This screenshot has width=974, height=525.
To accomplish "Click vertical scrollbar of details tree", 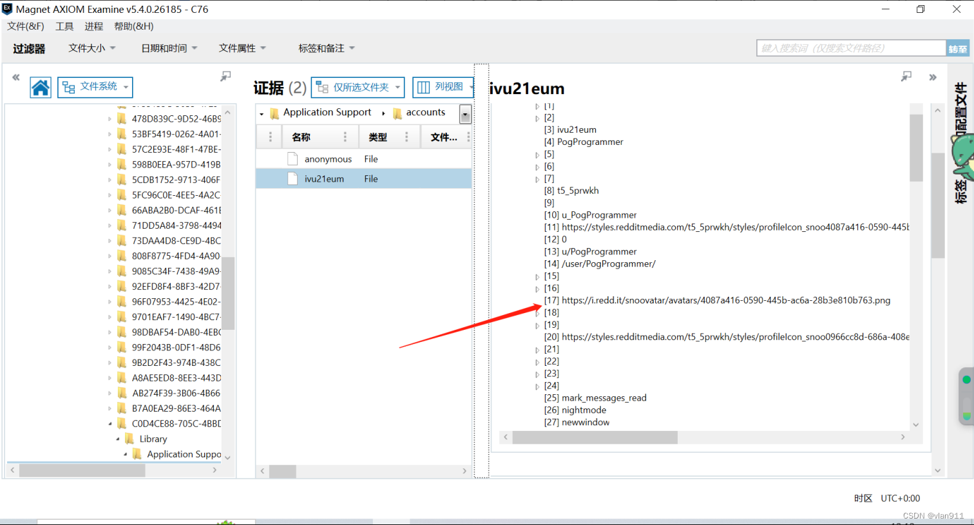I will click(x=916, y=148).
